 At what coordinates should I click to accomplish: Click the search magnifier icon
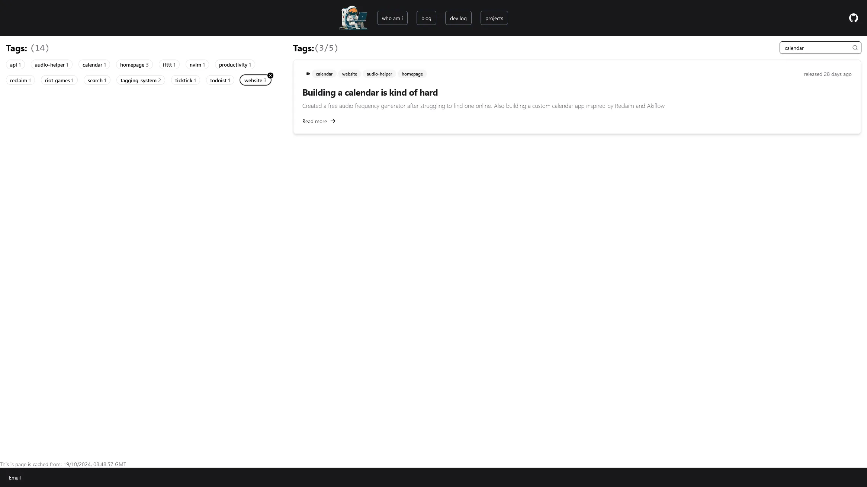click(x=855, y=48)
